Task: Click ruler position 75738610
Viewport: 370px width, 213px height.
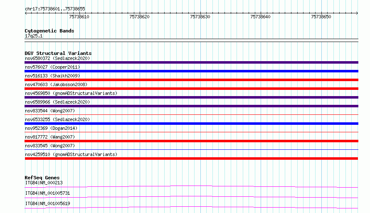Action: [x=79, y=17]
